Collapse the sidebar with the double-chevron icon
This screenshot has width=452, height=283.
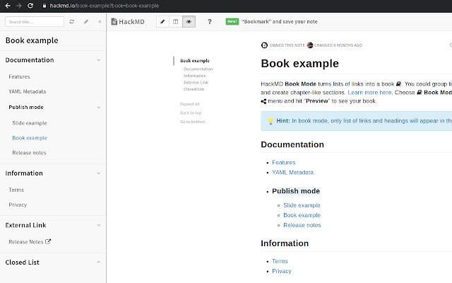click(100, 21)
